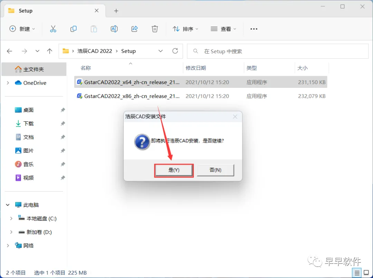Open 图片 quick access folder
This screenshot has width=373, height=278.
tap(24, 151)
